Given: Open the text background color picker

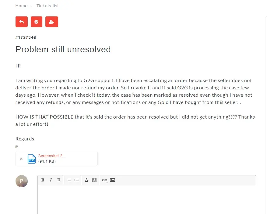Looking at the screenshot, I should tap(94, 180).
